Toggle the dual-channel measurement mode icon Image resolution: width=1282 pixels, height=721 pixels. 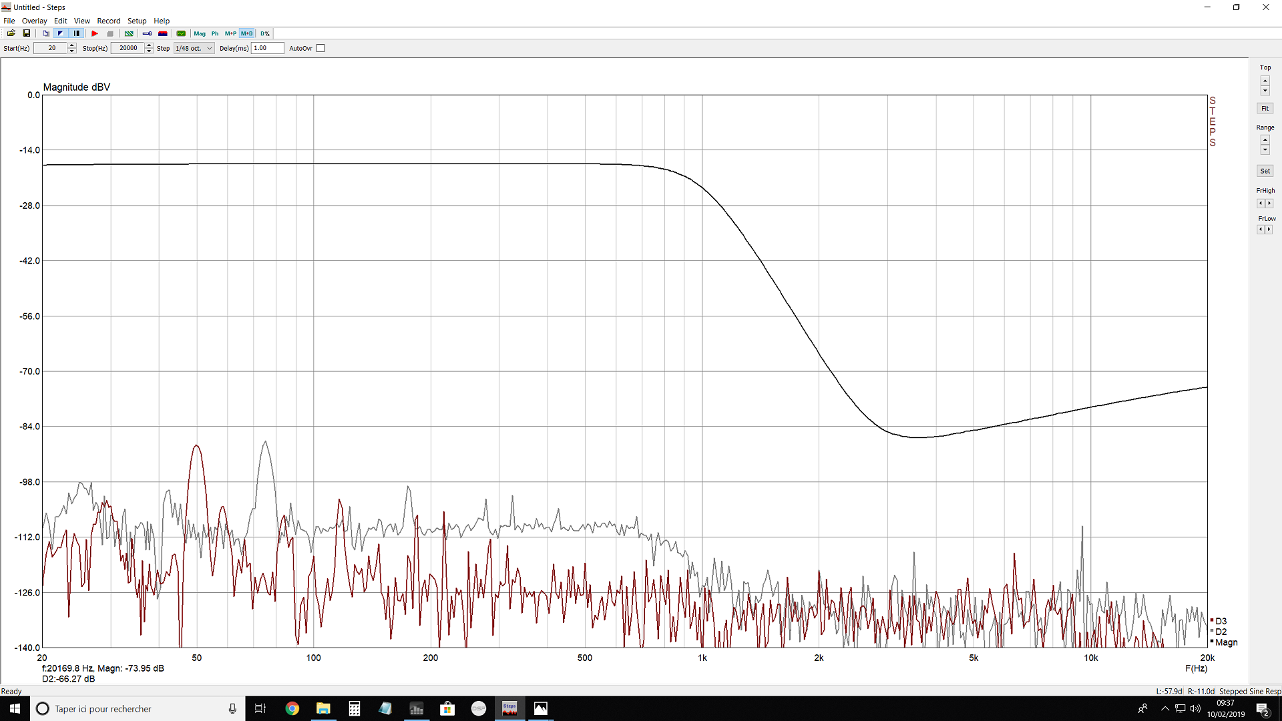77,33
